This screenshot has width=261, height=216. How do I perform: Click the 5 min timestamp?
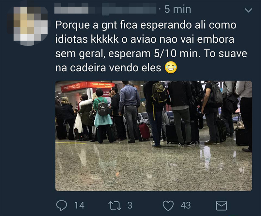[x=177, y=9]
